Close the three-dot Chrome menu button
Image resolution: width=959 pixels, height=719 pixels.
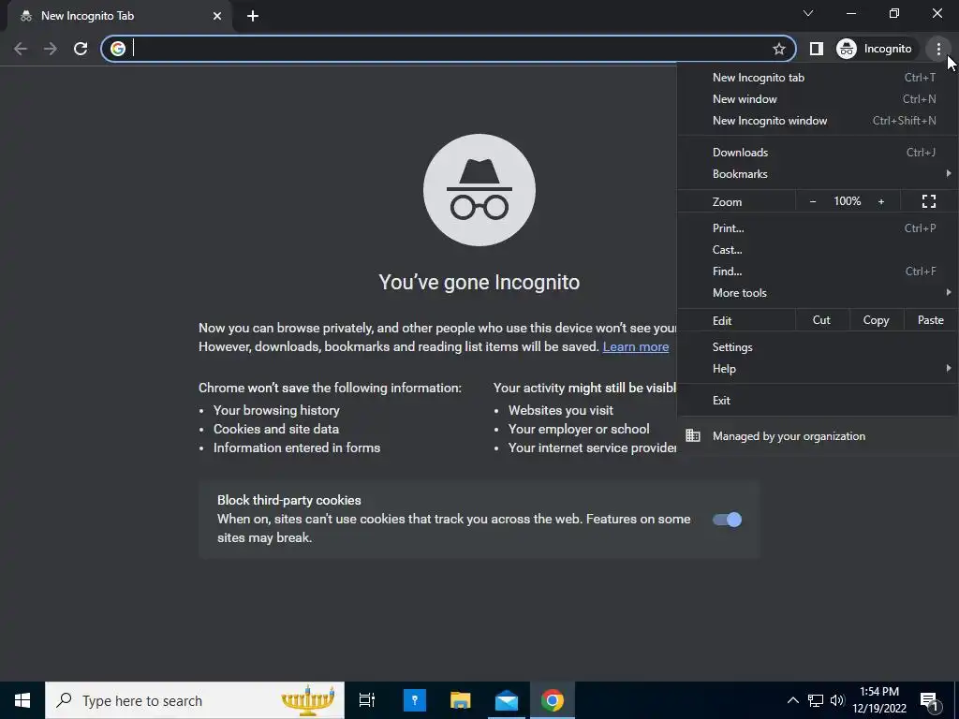[938, 49]
